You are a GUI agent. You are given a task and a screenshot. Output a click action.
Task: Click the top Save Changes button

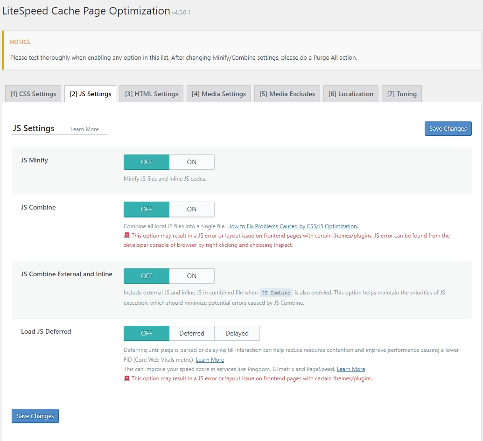click(x=448, y=128)
